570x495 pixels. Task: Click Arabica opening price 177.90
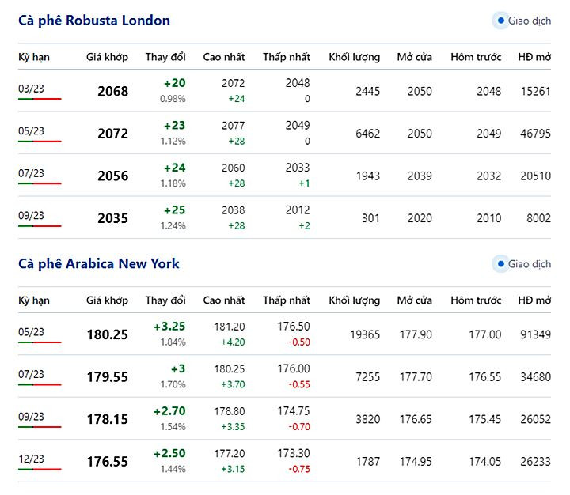(416, 334)
